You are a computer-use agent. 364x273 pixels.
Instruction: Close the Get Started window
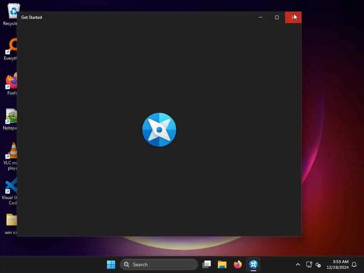click(x=293, y=17)
